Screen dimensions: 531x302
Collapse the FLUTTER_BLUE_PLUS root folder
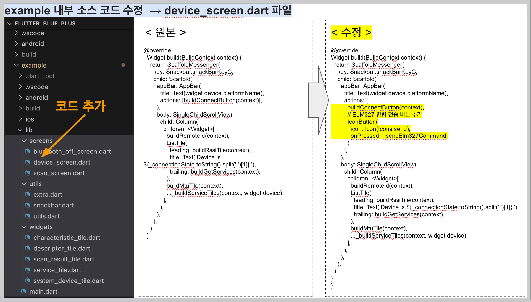click(10, 23)
